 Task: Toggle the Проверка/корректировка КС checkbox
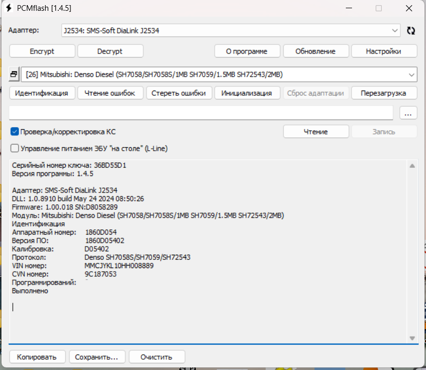coord(15,132)
